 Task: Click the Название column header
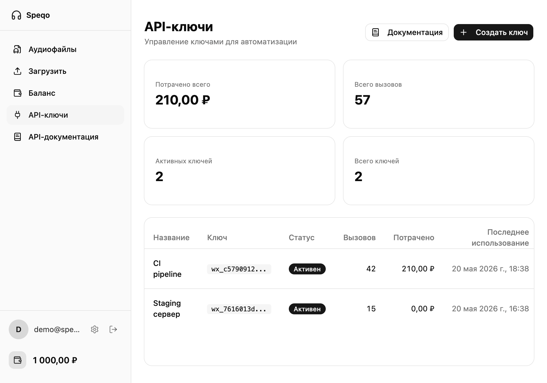(171, 237)
